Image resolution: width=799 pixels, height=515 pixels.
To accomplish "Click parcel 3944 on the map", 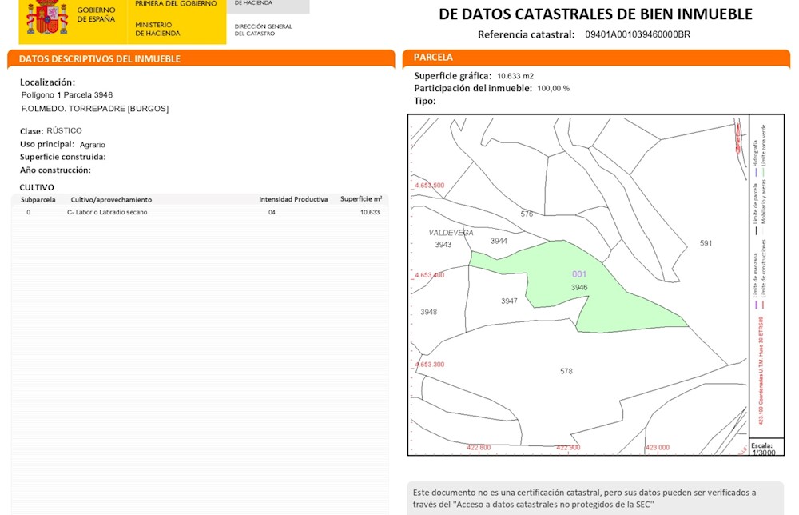I will coord(499,242).
